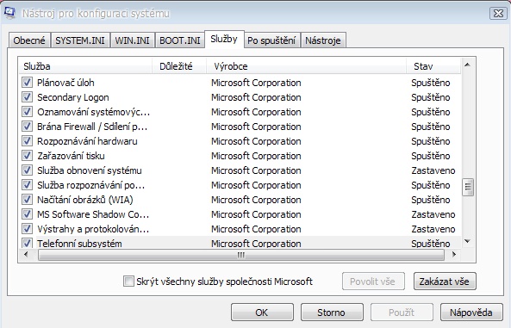Viewport: 511px width, 328px height.
Task: Uncheck the Plánovač úloh service
Action: [x=27, y=83]
